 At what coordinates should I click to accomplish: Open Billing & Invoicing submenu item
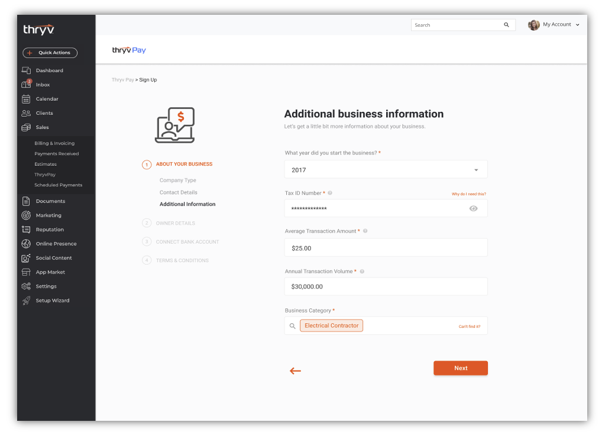point(54,143)
